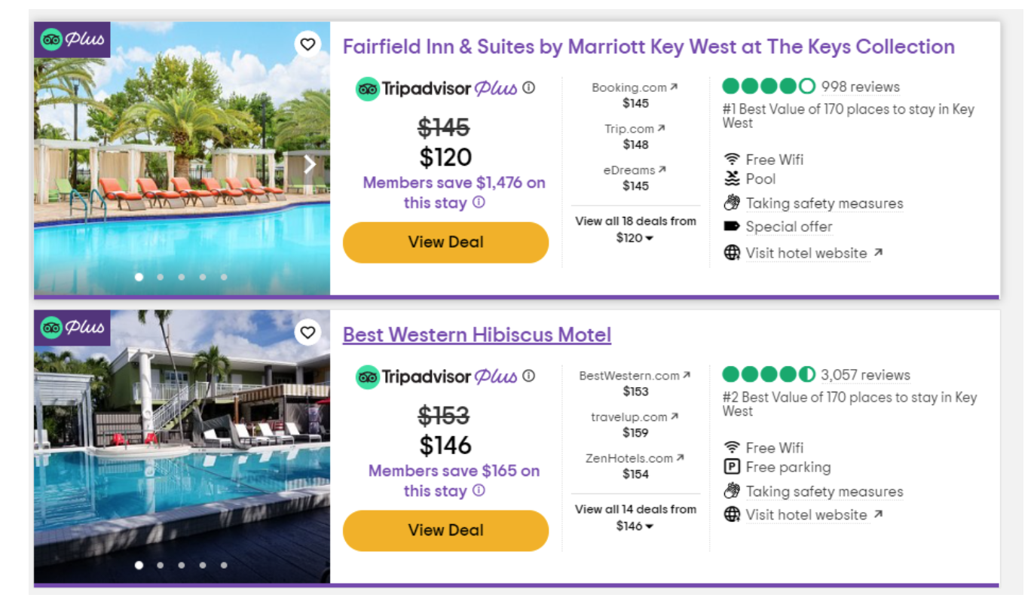1034x613 pixels.
Task: Click View Deal for Fairfield Inn
Action: coord(445,242)
